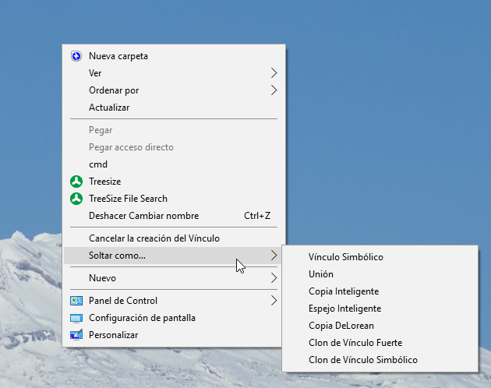Choose Copia Inteligente option
491x388 pixels.
pos(380,291)
